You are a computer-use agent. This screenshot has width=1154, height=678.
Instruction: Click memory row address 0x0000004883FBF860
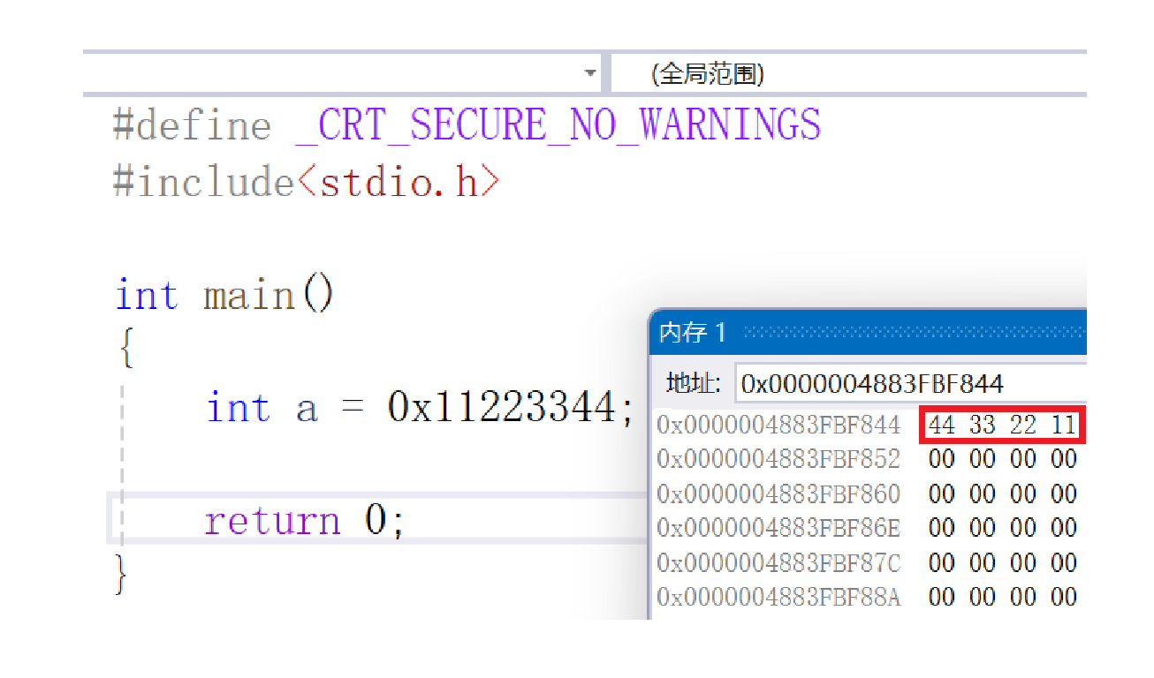[778, 493]
